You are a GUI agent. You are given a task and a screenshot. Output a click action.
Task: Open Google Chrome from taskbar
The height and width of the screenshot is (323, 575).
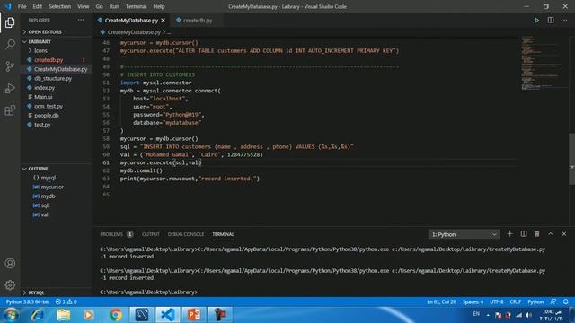(116, 315)
